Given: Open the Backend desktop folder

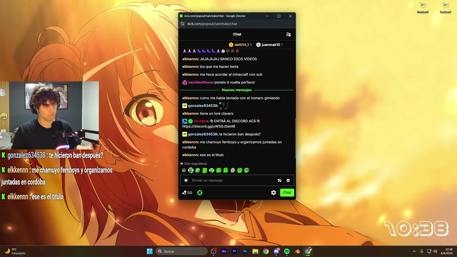Looking at the screenshot, I should 445,8.
